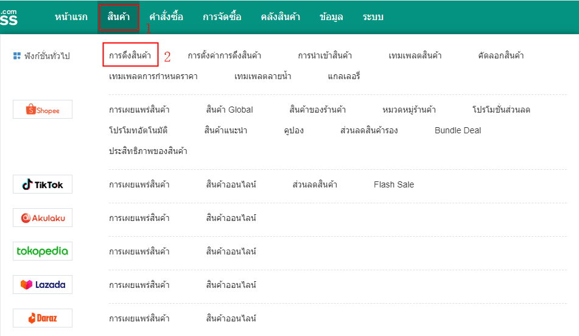
Task: Click the Shopee platform logo
Action: tap(43, 110)
